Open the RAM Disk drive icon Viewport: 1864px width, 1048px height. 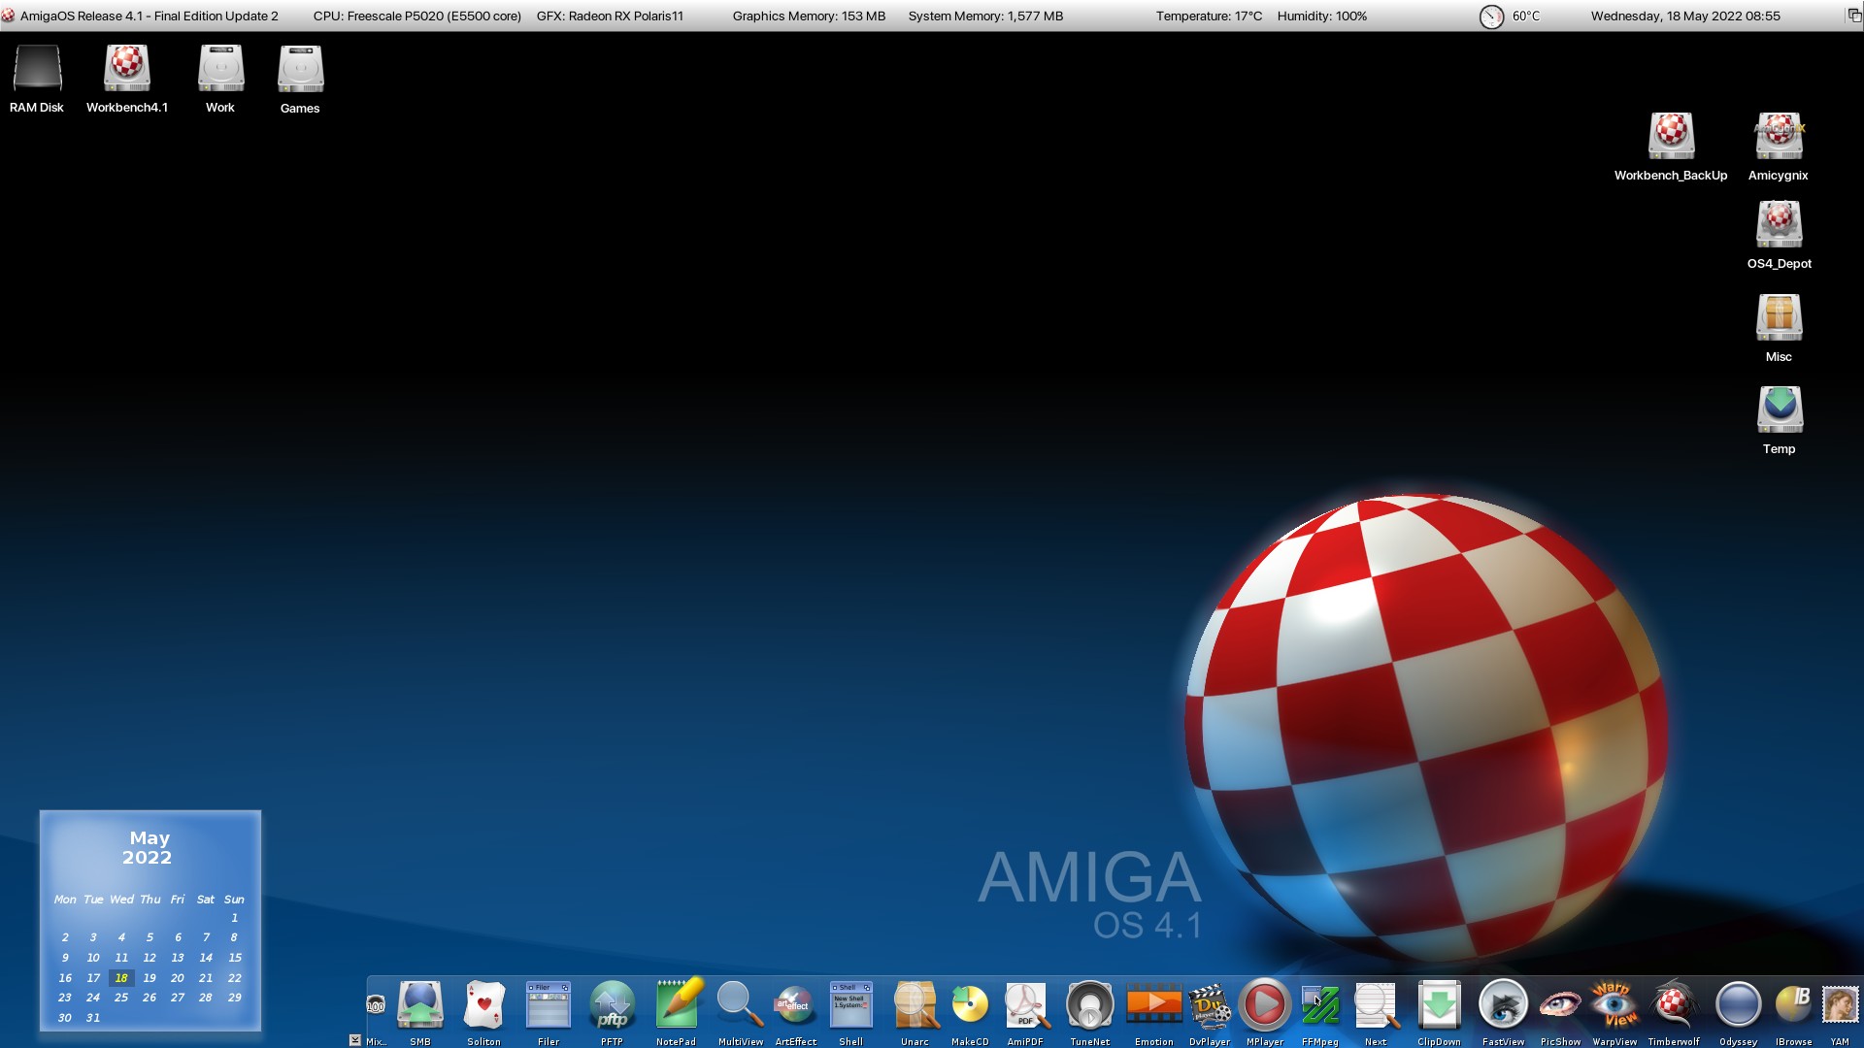[x=37, y=70]
